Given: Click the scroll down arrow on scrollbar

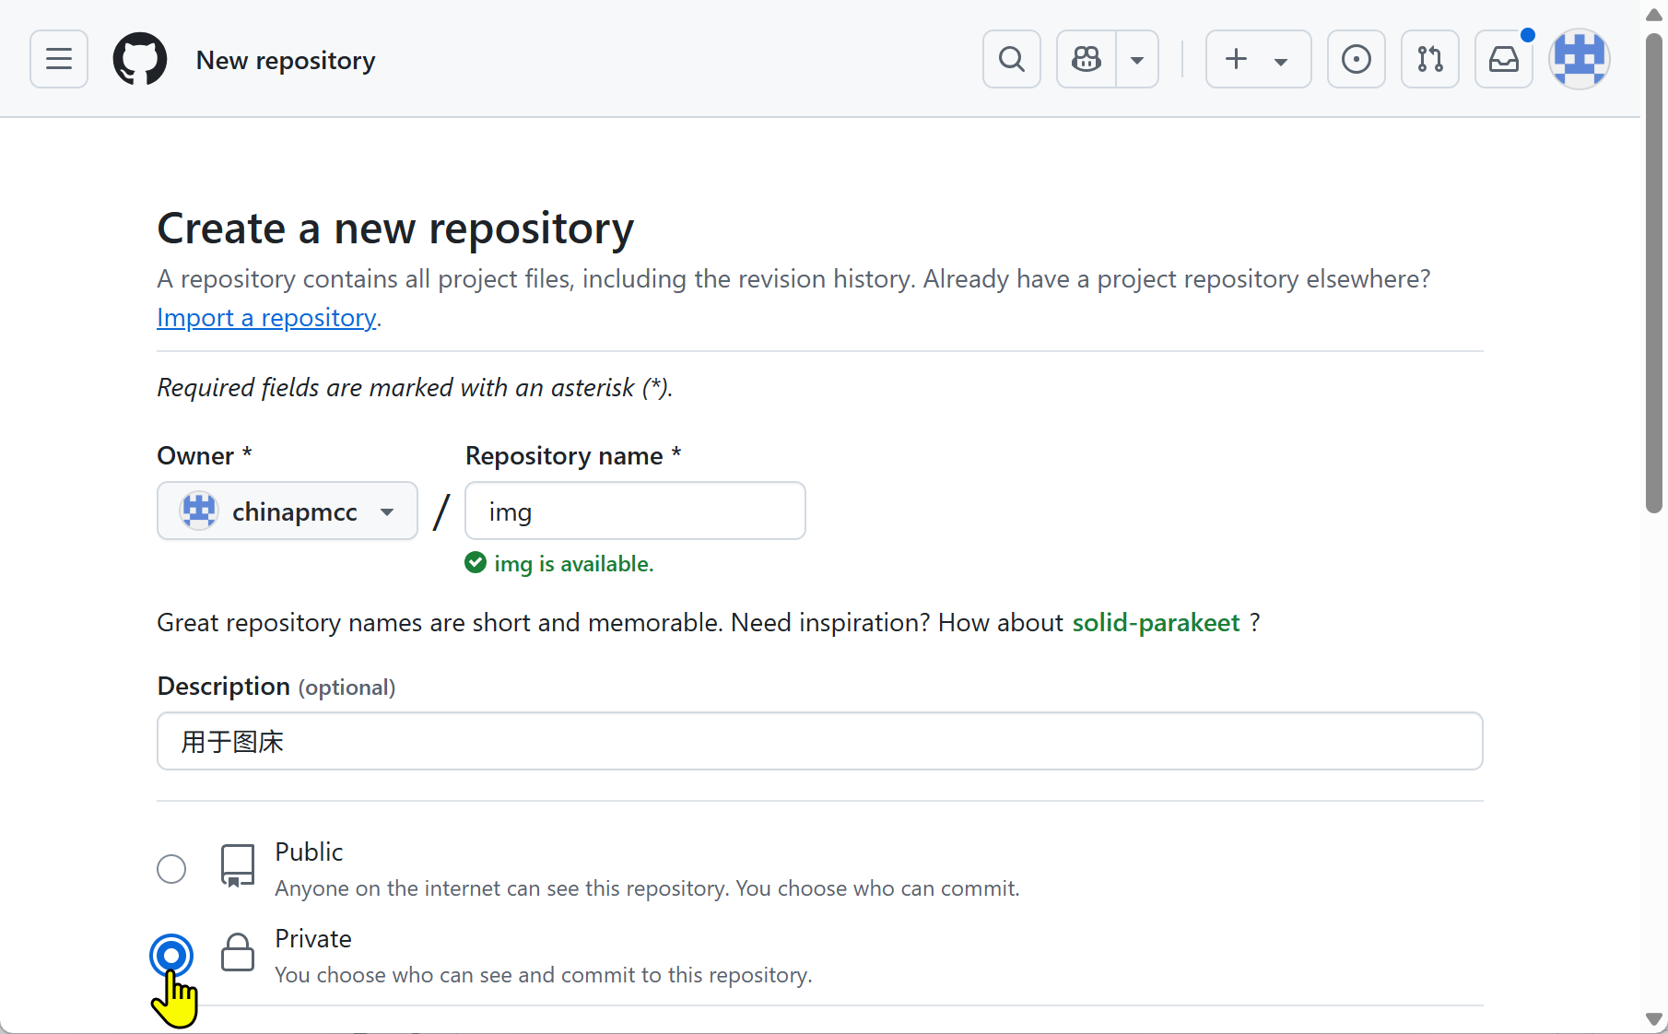Looking at the screenshot, I should [x=1654, y=1019].
